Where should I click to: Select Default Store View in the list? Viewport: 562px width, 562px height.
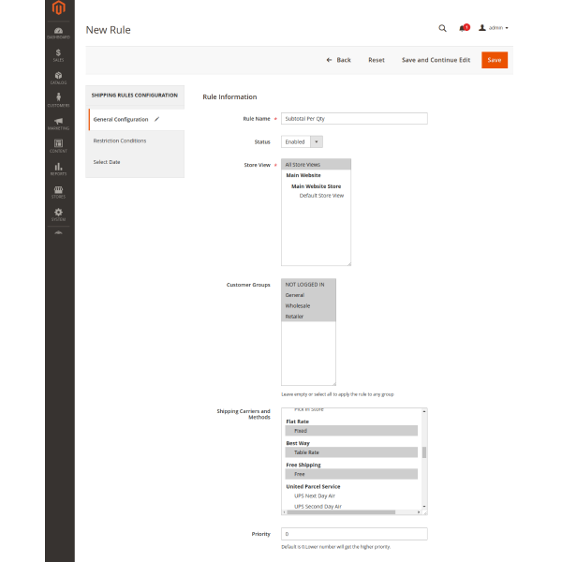321,196
